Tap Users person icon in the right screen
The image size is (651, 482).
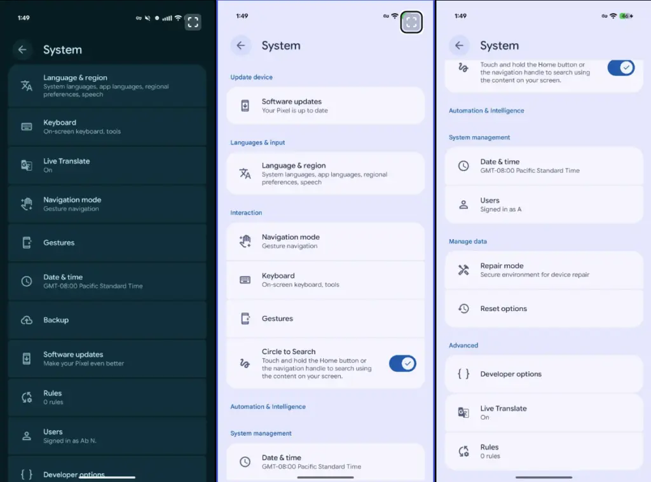[463, 205]
